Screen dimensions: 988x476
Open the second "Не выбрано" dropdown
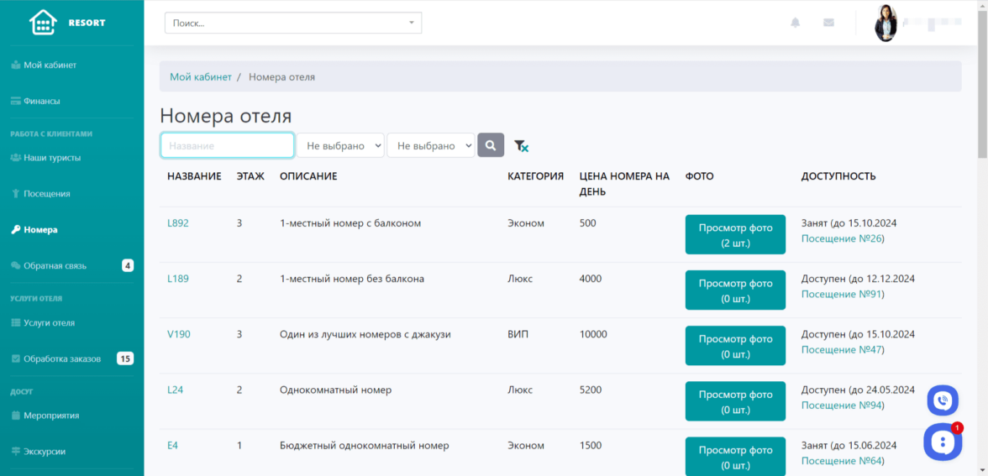coord(430,145)
